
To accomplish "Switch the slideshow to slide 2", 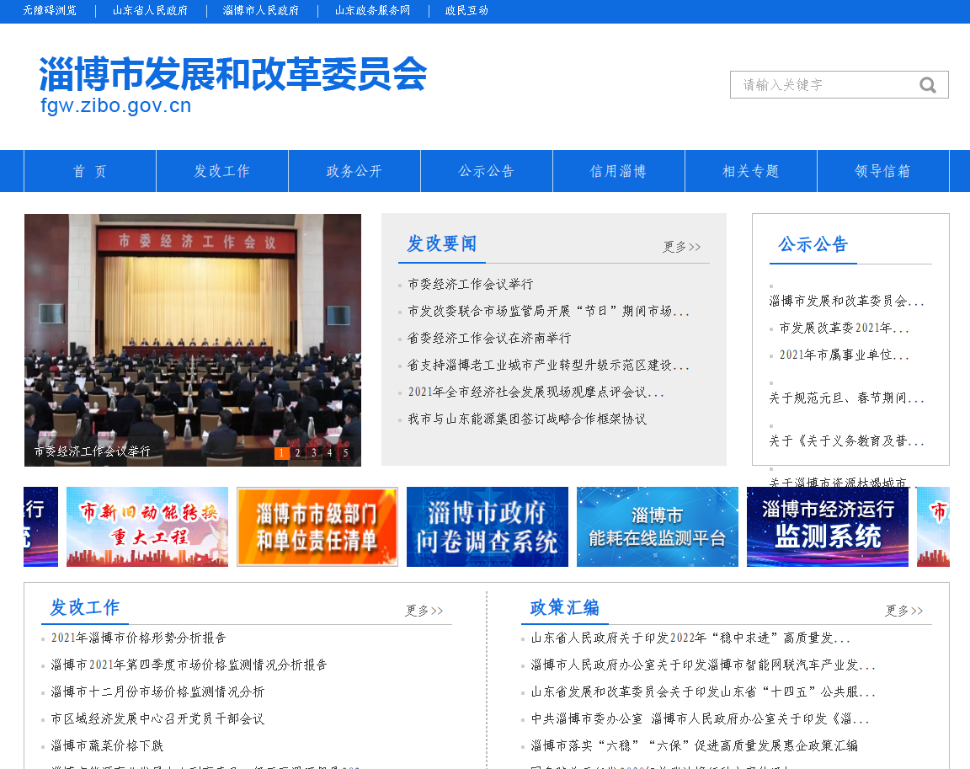I will point(297,453).
